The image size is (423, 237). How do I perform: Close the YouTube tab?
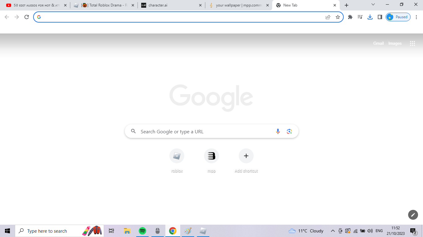tap(65, 5)
